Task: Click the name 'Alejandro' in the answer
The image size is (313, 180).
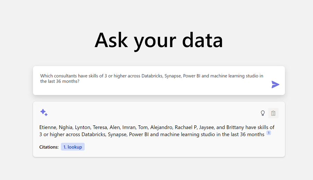Action: click(x=161, y=127)
